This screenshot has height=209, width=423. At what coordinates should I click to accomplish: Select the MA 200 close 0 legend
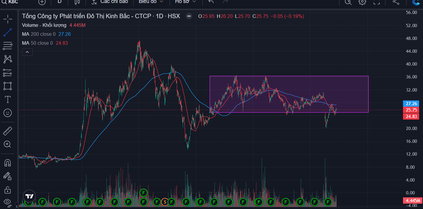(x=39, y=34)
